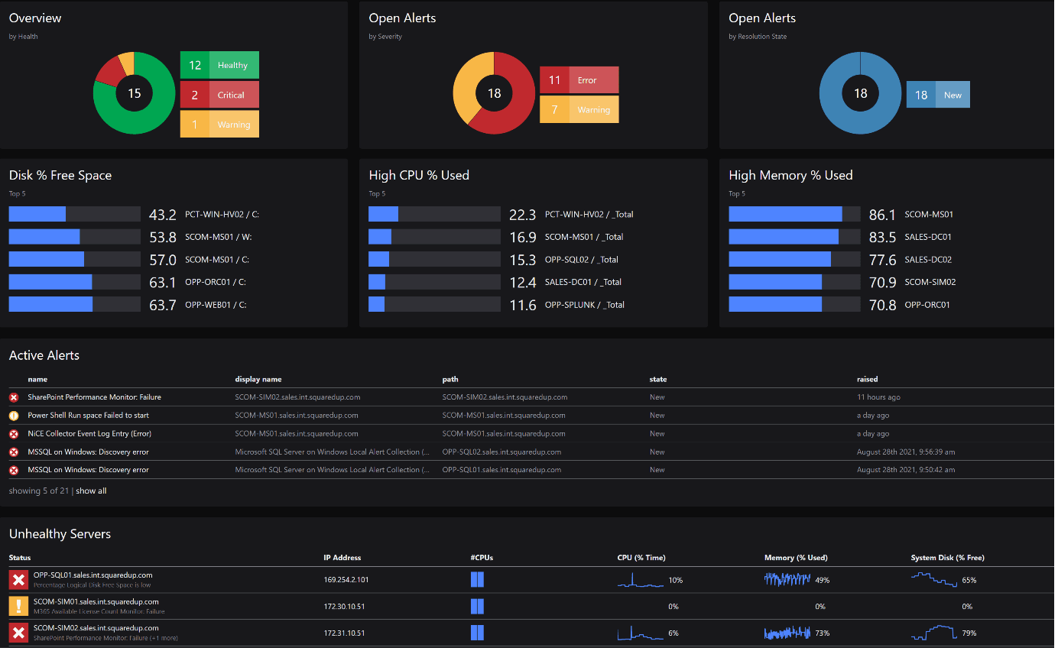The height and width of the screenshot is (651, 1058).
Task: Click the System Disk sparkline for SCOM-SIM02
Action: (x=933, y=633)
